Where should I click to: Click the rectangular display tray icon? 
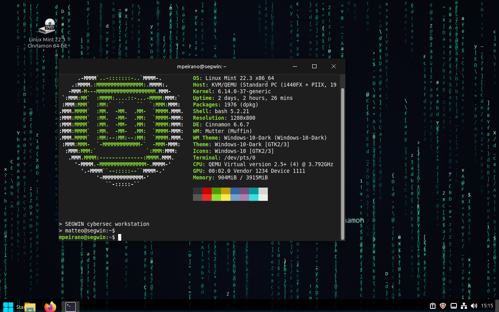(454, 306)
